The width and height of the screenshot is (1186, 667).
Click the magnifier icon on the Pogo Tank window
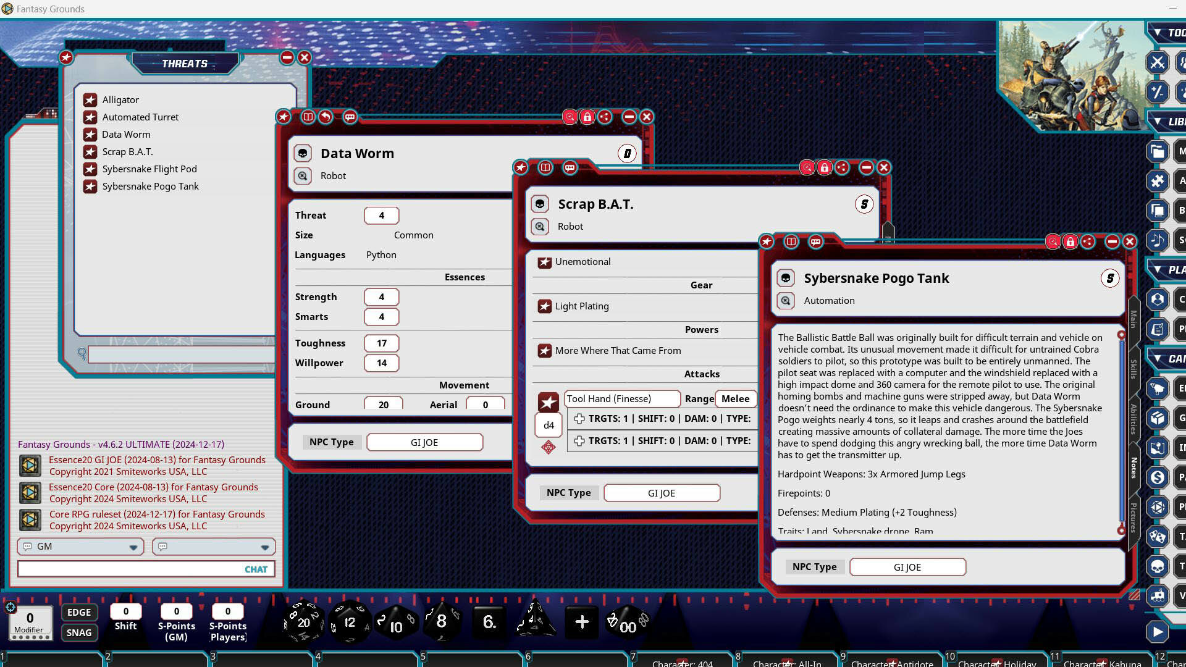1053,241
